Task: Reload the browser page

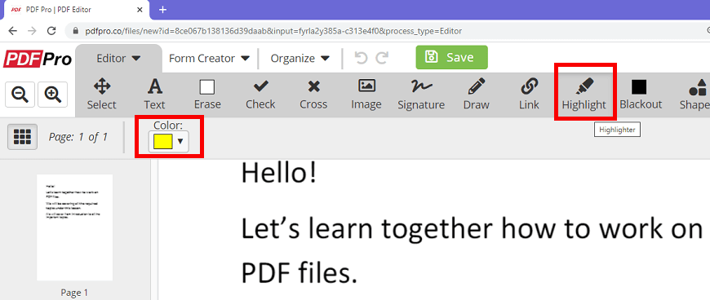Action: click(x=51, y=31)
